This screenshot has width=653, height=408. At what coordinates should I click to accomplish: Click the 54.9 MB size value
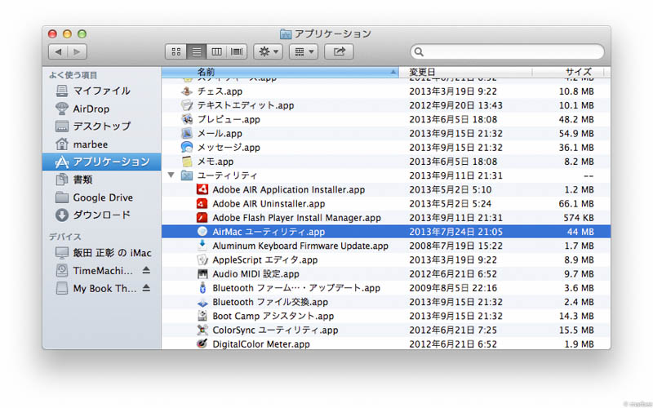pos(576,134)
